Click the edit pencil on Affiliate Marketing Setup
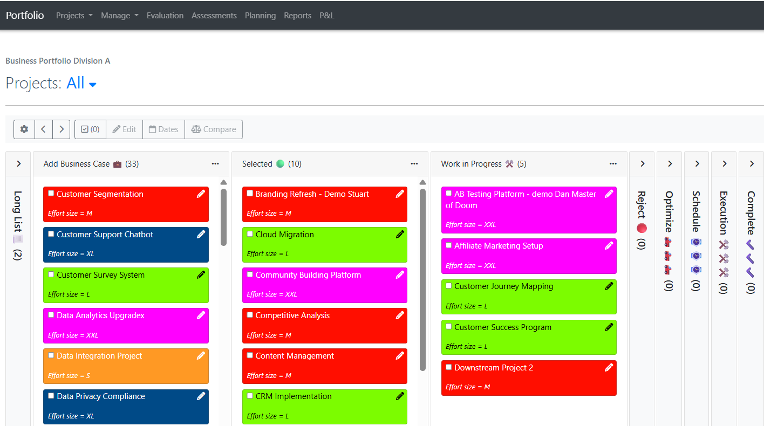The image size is (764, 426). tap(609, 245)
